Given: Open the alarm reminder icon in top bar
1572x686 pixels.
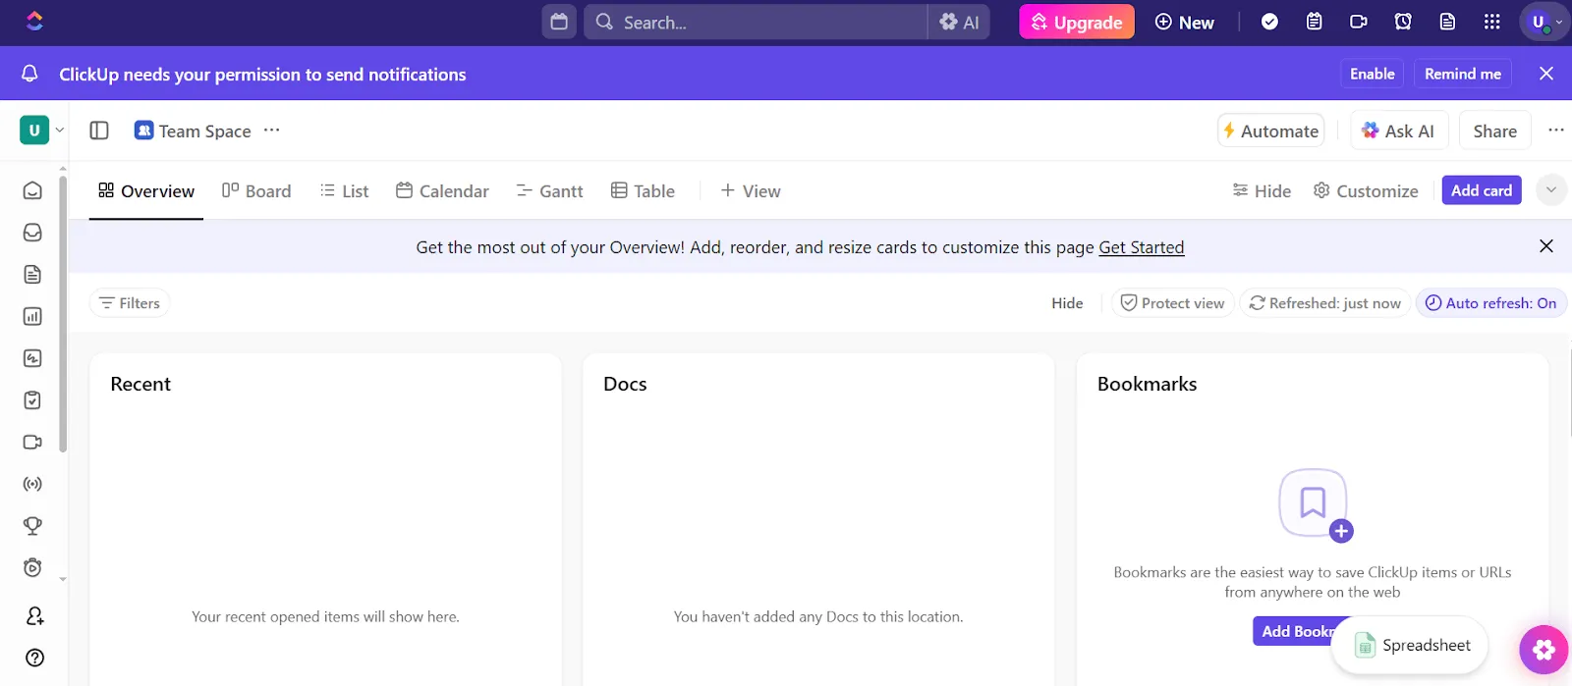Looking at the screenshot, I should tap(1403, 22).
